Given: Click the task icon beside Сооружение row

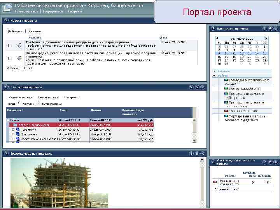Looking at the screenshot, I should (x=17, y=134).
